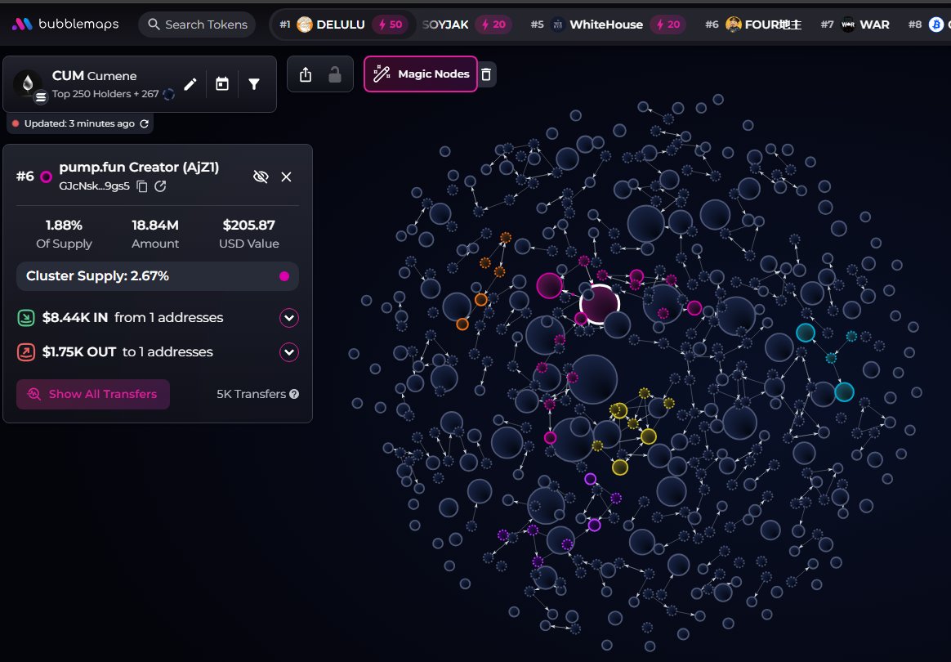Hide this wallet with the eye-slash icon
Screen dimensions: 951x662
click(x=261, y=177)
